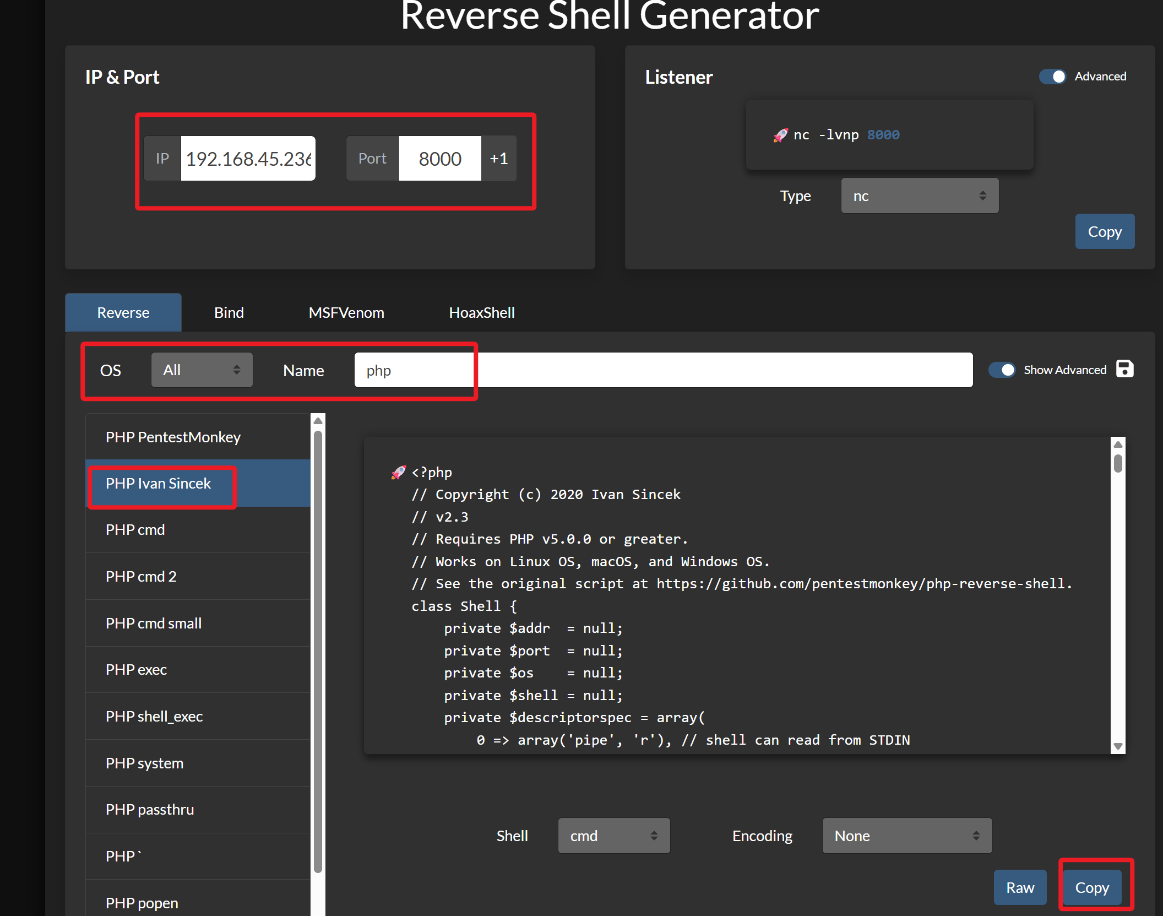Image resolution: width=1163 pixels, height=916 pixels.
Task: Open the Shell cmd dropdown
Action: [x=613, y=836]
